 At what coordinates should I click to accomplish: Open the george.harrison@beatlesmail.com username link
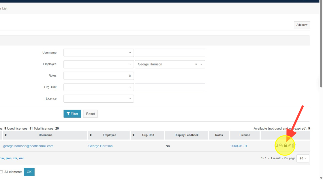28,146
